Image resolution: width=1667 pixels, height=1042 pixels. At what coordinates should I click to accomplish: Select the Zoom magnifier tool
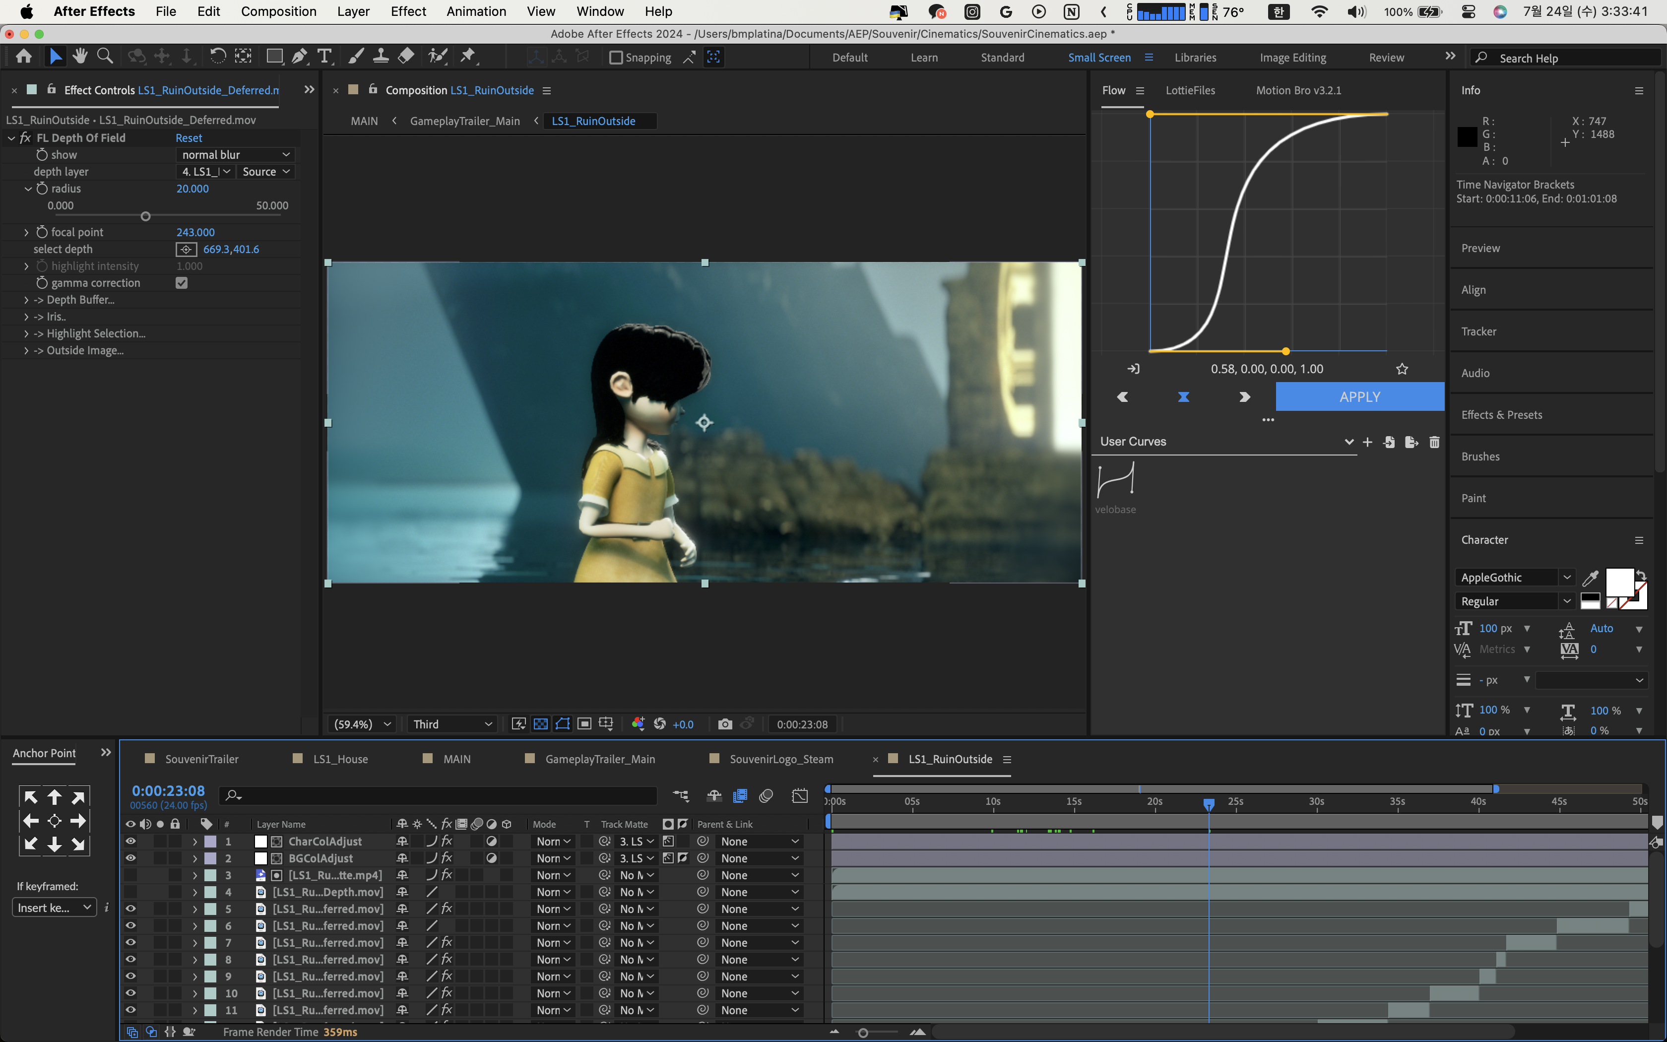pos(105,57)
